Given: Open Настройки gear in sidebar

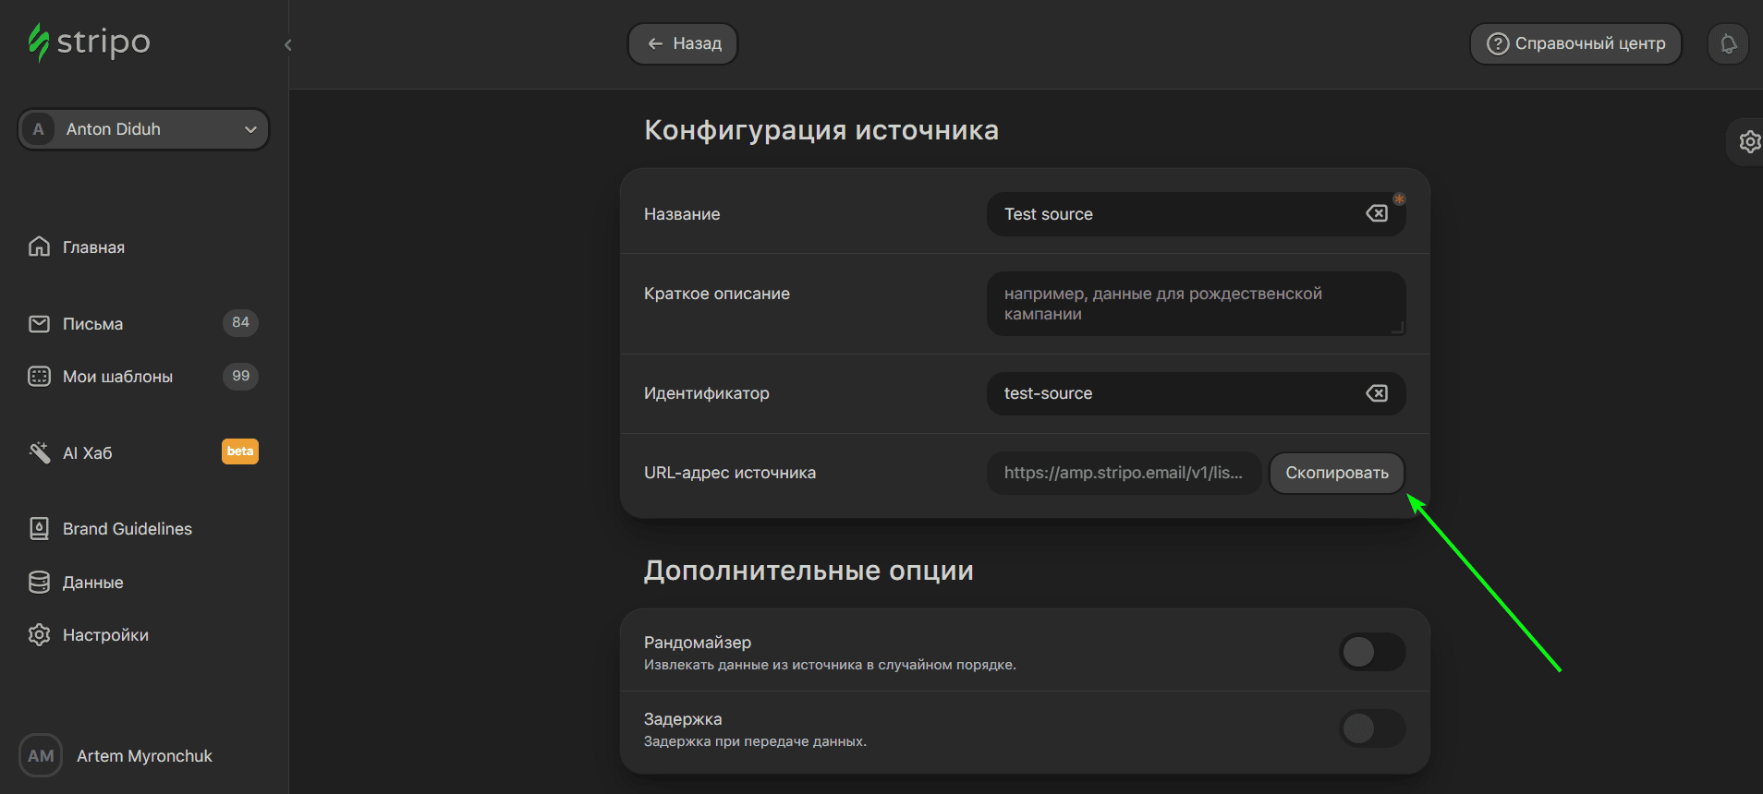Looking at the screenshot, I should coord(39,635).
